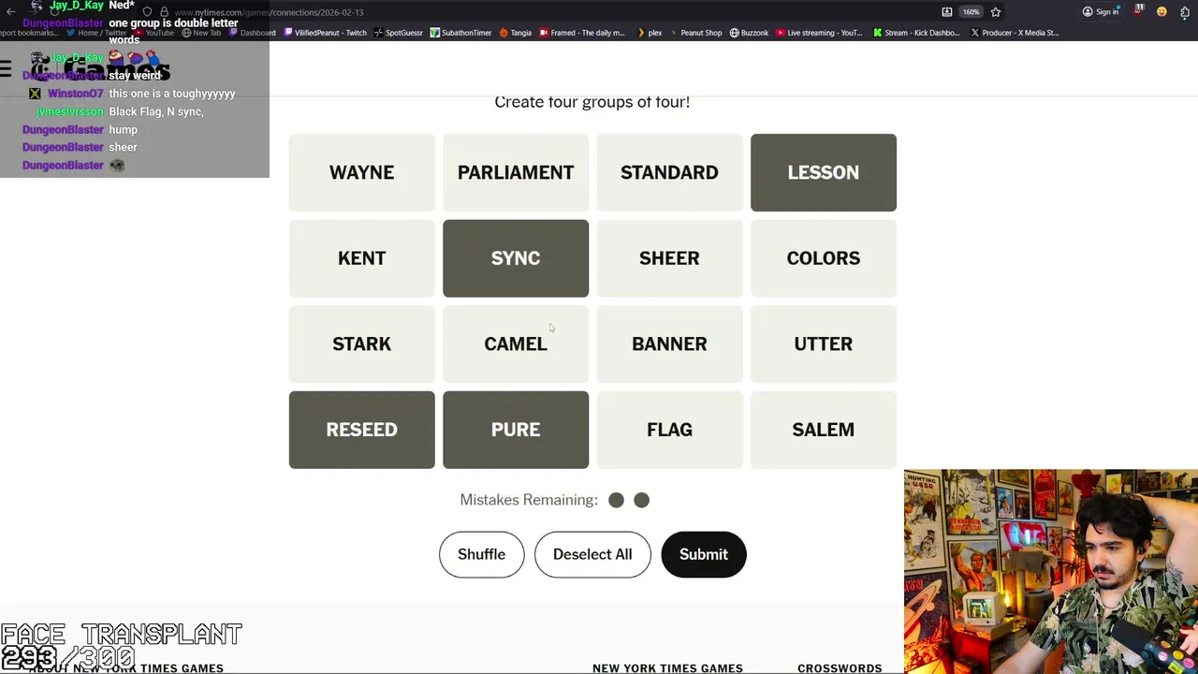
Task: Click the streamer webcam thumbnail
Action: click(x=1051, y=572)
